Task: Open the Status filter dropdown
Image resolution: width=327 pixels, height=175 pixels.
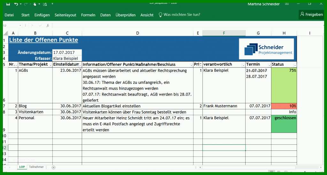Action: pyautogui.click(x=295, y=65)
